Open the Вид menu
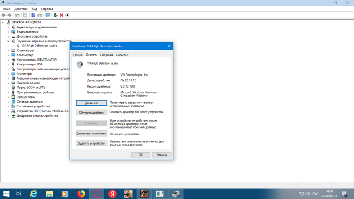Image resolution: width=354 pixels, height=199 pixels. click(34, 9)
